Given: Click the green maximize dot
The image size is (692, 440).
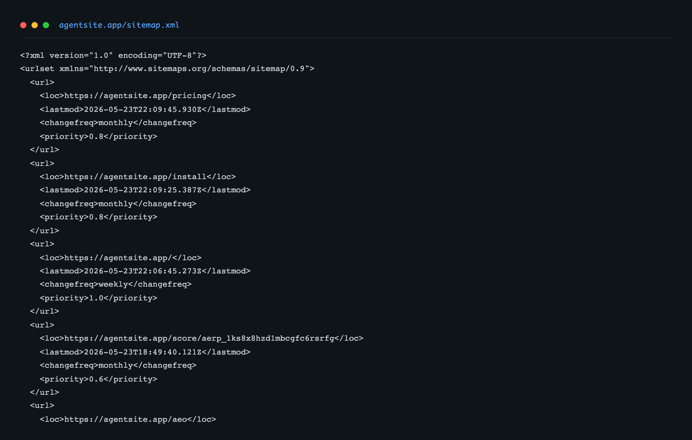Looking at the screenshot, I should point(46,25).
